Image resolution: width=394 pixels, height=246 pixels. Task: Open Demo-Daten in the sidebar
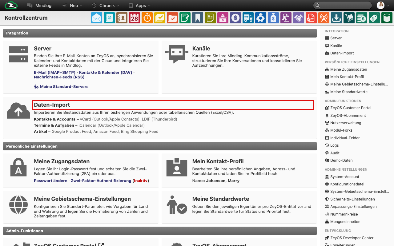point(339,161)
